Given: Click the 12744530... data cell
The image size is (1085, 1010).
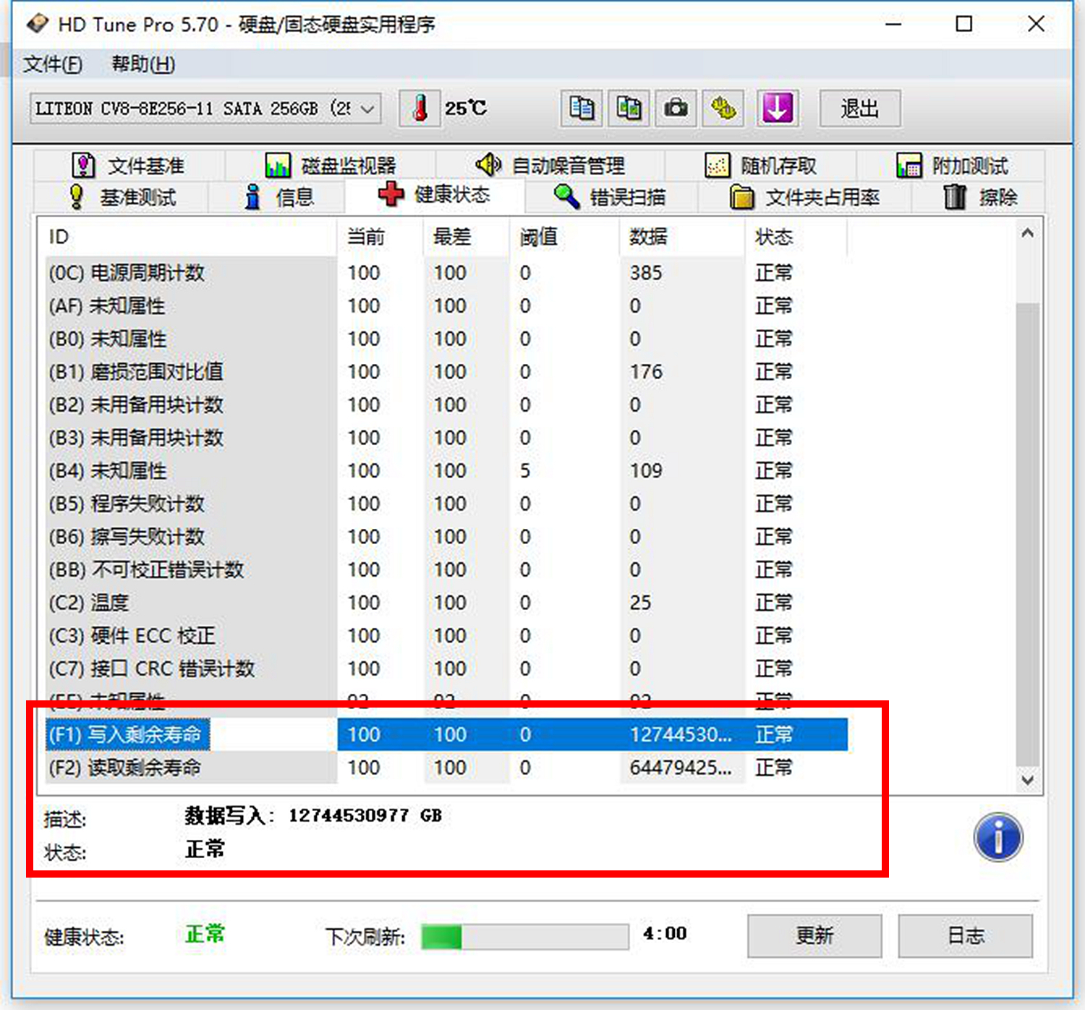Looking at the screenshot, I should (x=681, y=734).
